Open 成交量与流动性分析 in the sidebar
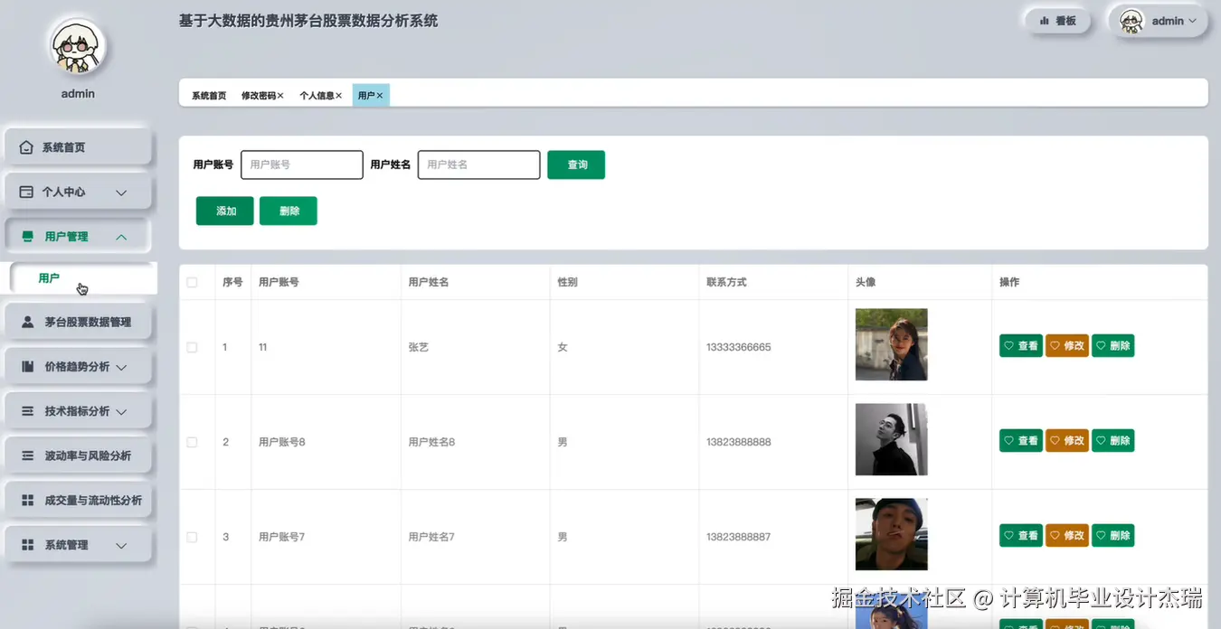This screenshot has width=1221, height=629. [78, 500]
